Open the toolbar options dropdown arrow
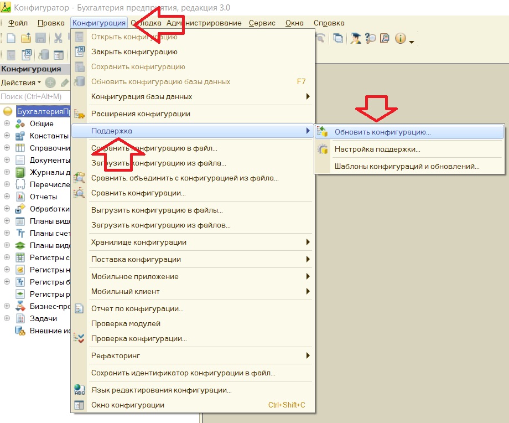Image resolution: width=509 pixels, height=423 pixels. click(x=412, y=42)
